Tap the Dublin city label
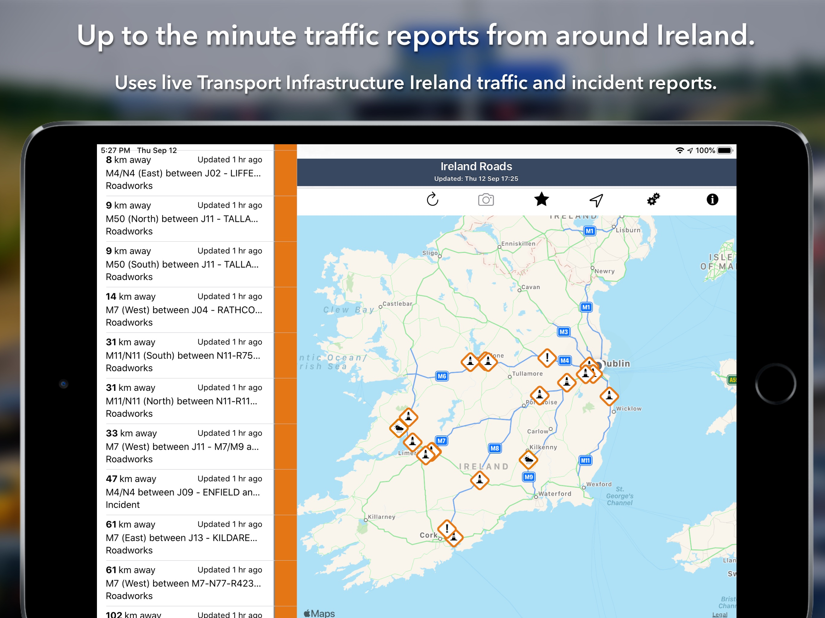The height and width of the screenshot is (618, 825). [616, 363]
